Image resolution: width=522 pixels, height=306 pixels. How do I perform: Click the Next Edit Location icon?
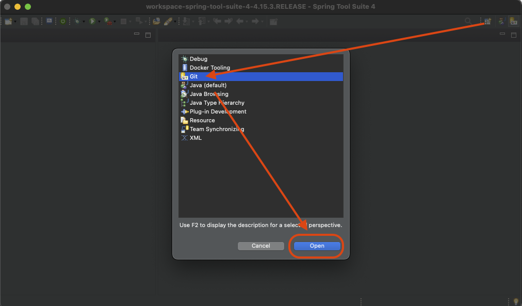(229, 21)
